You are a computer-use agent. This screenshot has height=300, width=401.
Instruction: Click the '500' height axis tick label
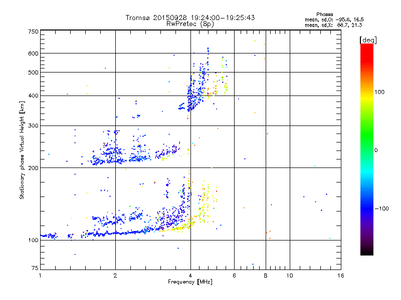pos(33,72)
